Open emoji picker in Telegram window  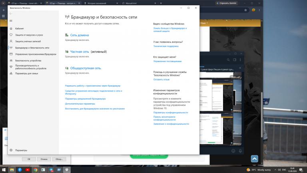[233, 151]
